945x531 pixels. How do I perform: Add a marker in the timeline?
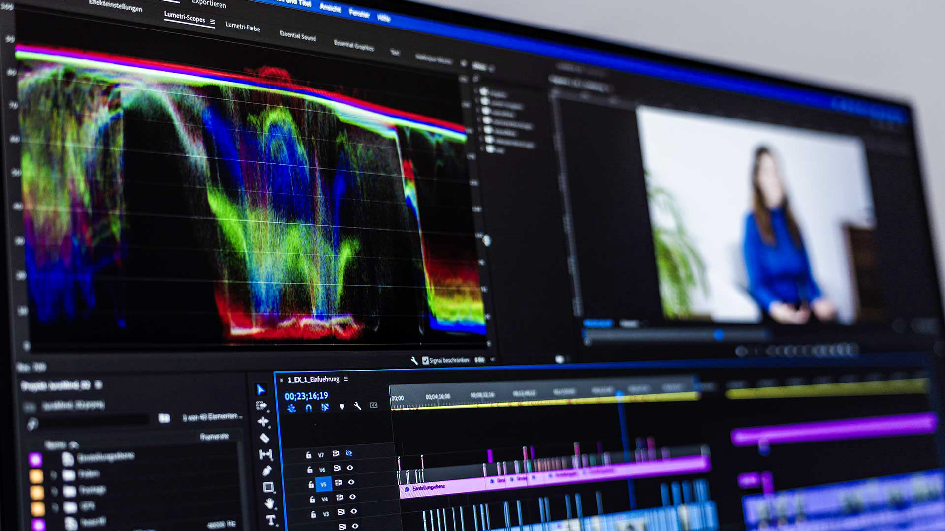pos(342,407)
